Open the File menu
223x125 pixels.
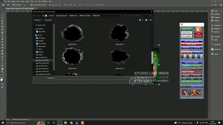pos(5,1)
